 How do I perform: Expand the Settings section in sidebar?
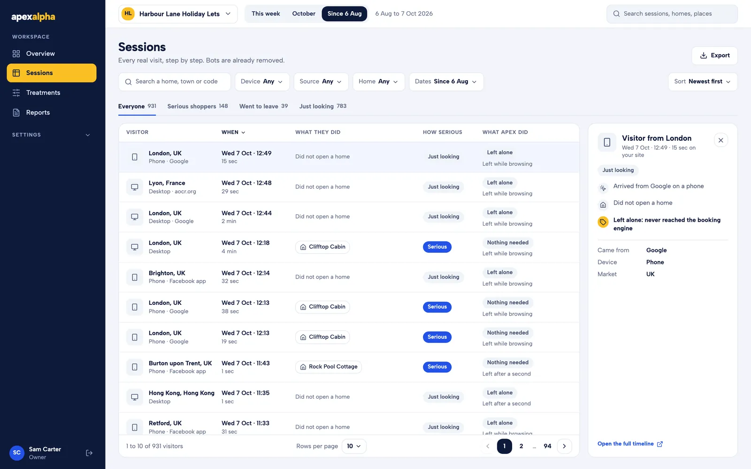pos(52,135)
